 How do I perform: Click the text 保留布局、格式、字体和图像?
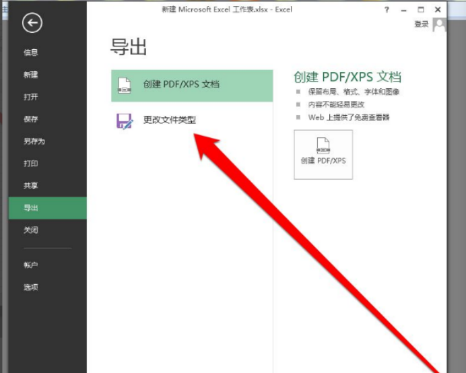click(354, 92)
